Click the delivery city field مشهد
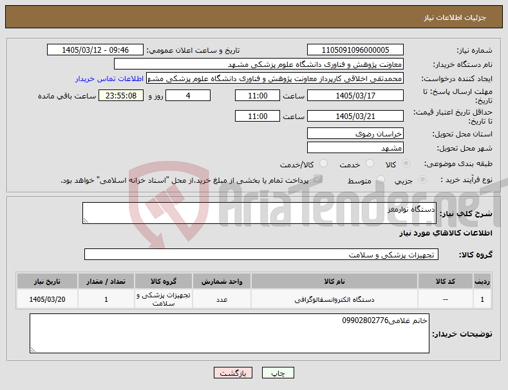Viewport: 508px width, 390px height. (x=355, y=148)
